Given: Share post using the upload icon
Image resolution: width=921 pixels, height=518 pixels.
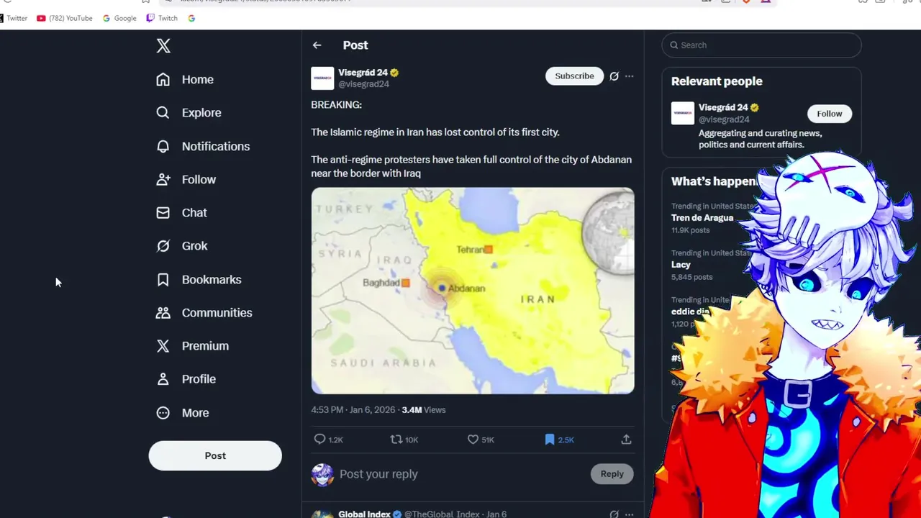Looking at the screenshot, I should tap(626, 439).
